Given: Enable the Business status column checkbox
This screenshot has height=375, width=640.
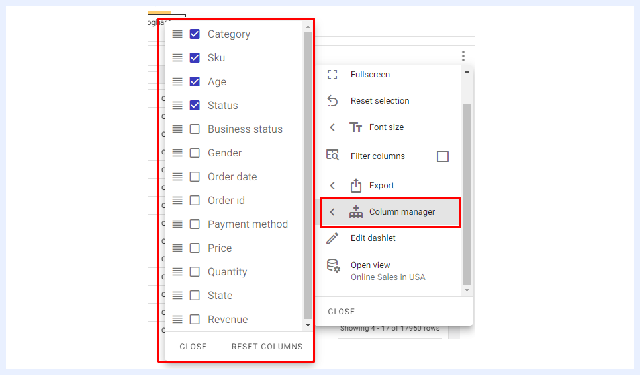Looking at the screenshot, I should (195, 129).
